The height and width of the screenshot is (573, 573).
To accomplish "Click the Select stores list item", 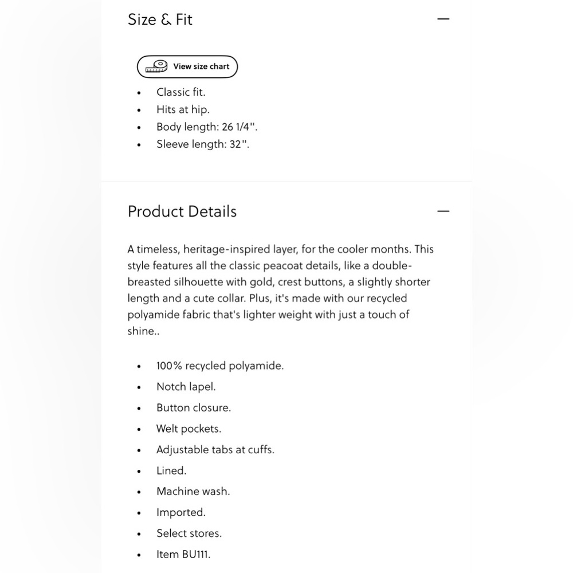I will (x=189, y=533).
